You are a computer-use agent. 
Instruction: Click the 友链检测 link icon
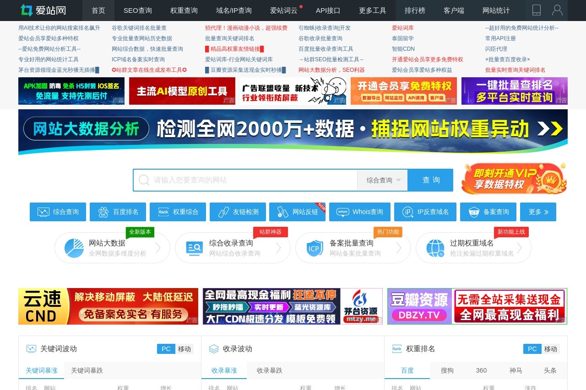pyautogui.click(x=223, y=212)
